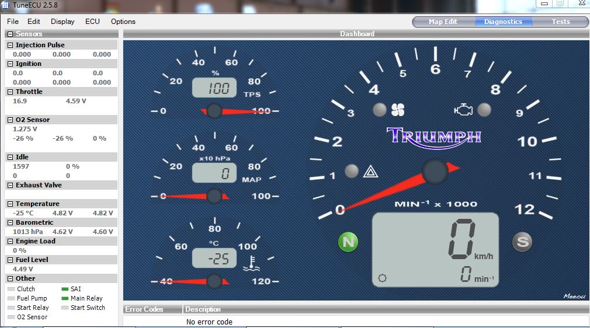Click the coolant temperature gauge icon

coord(251,264)
